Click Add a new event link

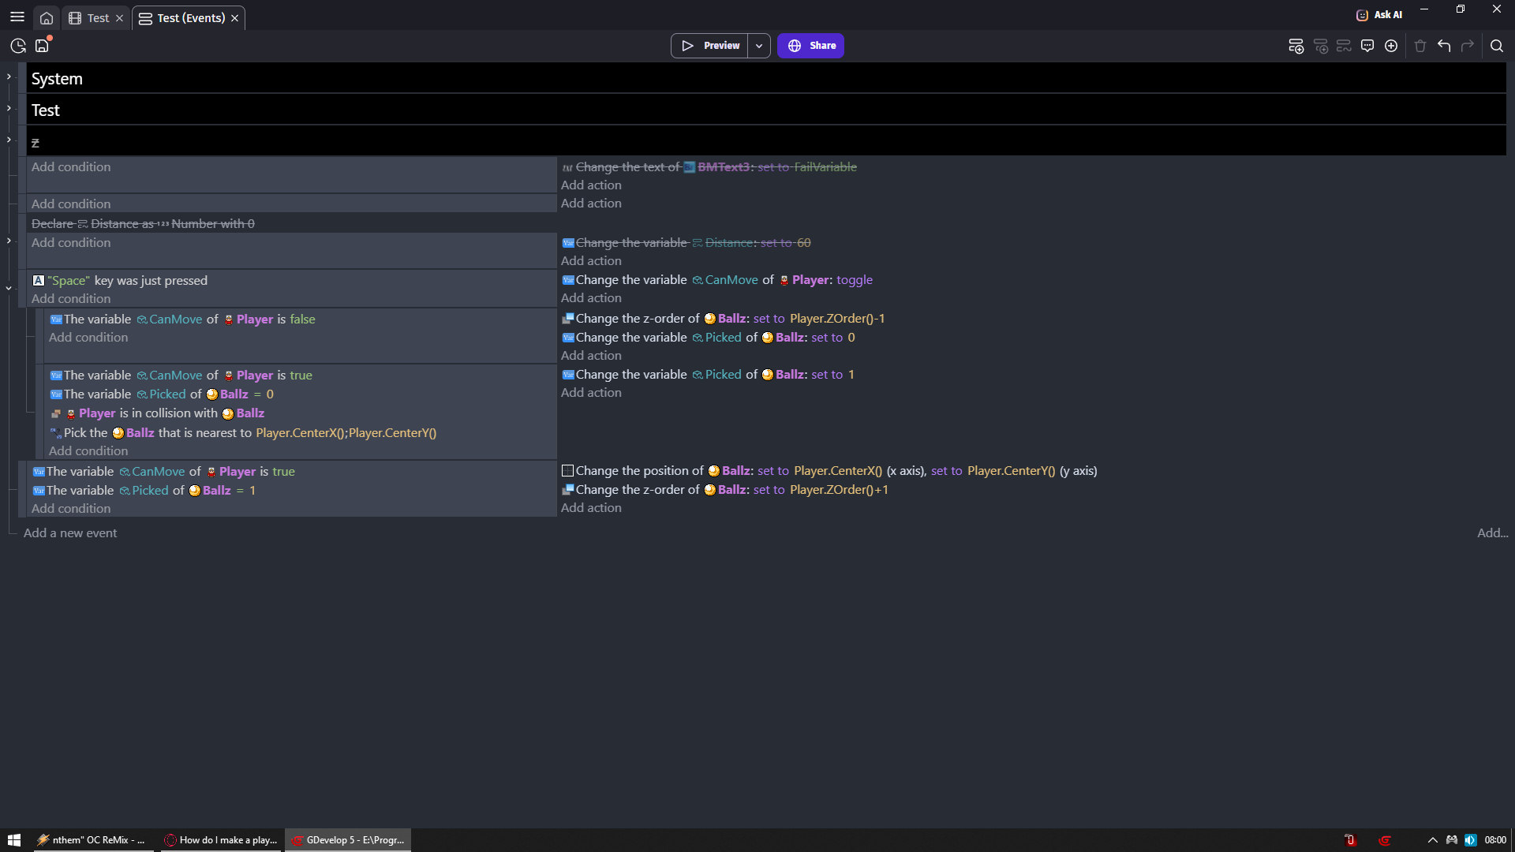click(x=70, y=533)
